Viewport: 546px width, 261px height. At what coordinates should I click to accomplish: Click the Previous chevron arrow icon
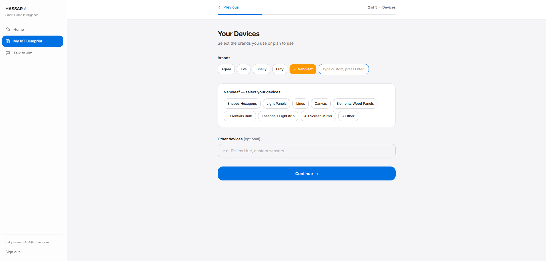pos(219,7)
